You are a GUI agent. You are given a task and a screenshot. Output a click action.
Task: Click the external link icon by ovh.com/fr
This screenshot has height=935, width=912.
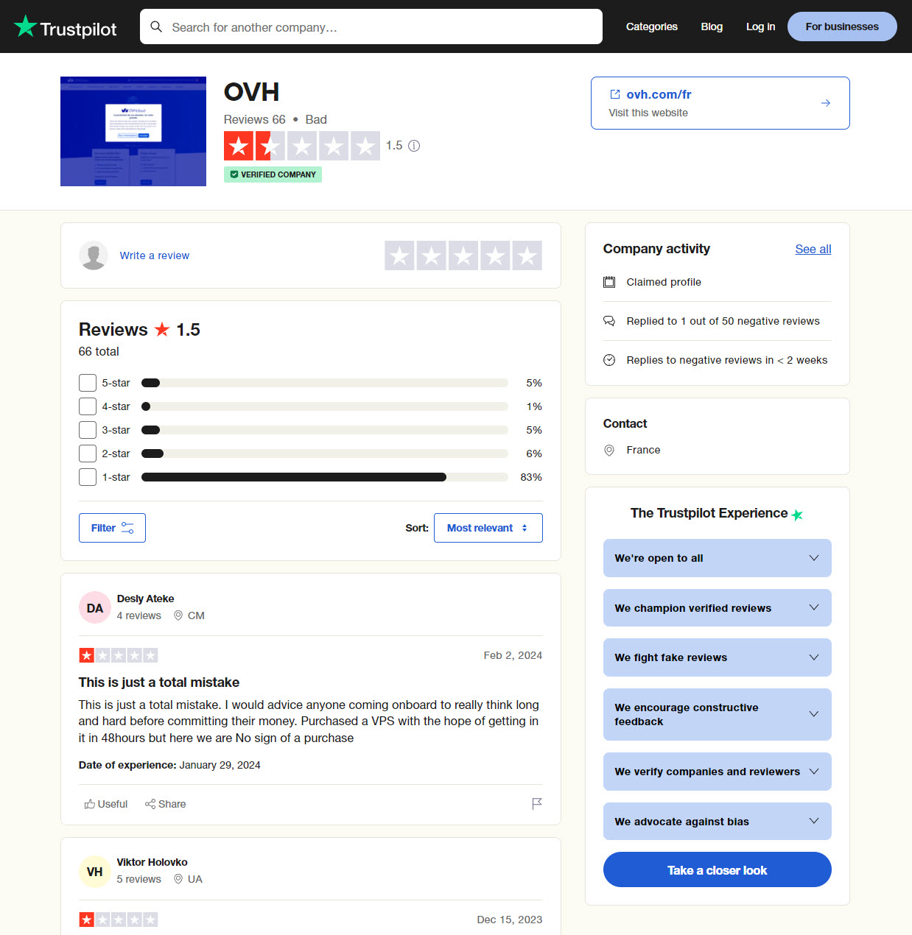614,94
